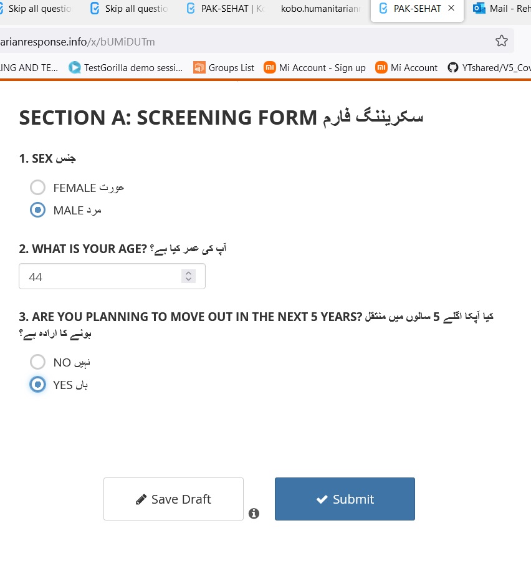This screenshot has height=561, width=531.
Task: Bookmark this page with the star icon
Action: [x=501, y=41]
